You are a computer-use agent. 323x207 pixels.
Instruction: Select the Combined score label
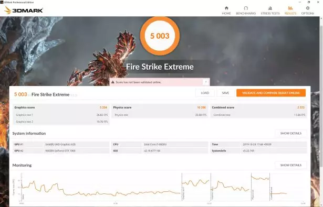(x=223, y=107)
